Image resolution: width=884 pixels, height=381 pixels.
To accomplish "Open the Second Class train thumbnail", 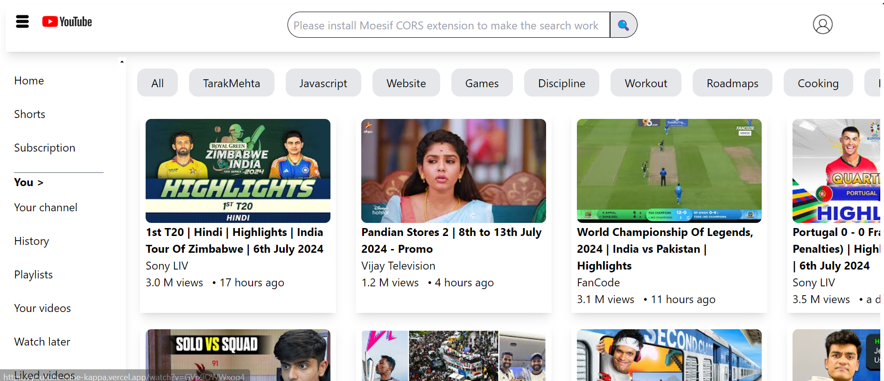I will (x=669, y=355).
